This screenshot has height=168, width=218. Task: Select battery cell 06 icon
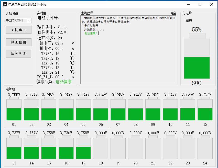point(101,110)
